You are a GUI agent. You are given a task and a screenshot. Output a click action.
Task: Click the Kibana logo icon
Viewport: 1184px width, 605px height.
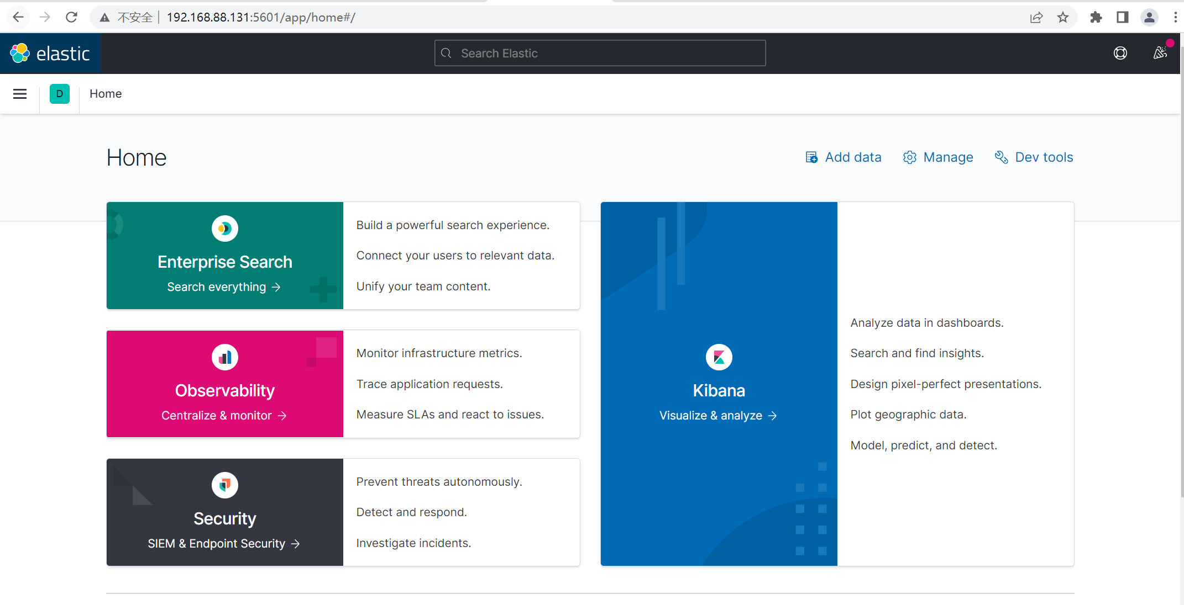point(719,357)
